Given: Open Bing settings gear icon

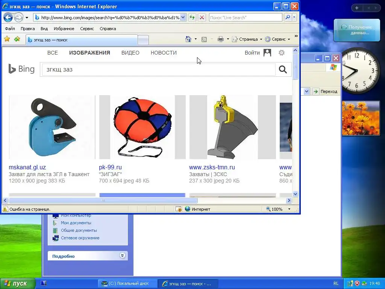Looking at the screenshot, I should click(282, 53).
